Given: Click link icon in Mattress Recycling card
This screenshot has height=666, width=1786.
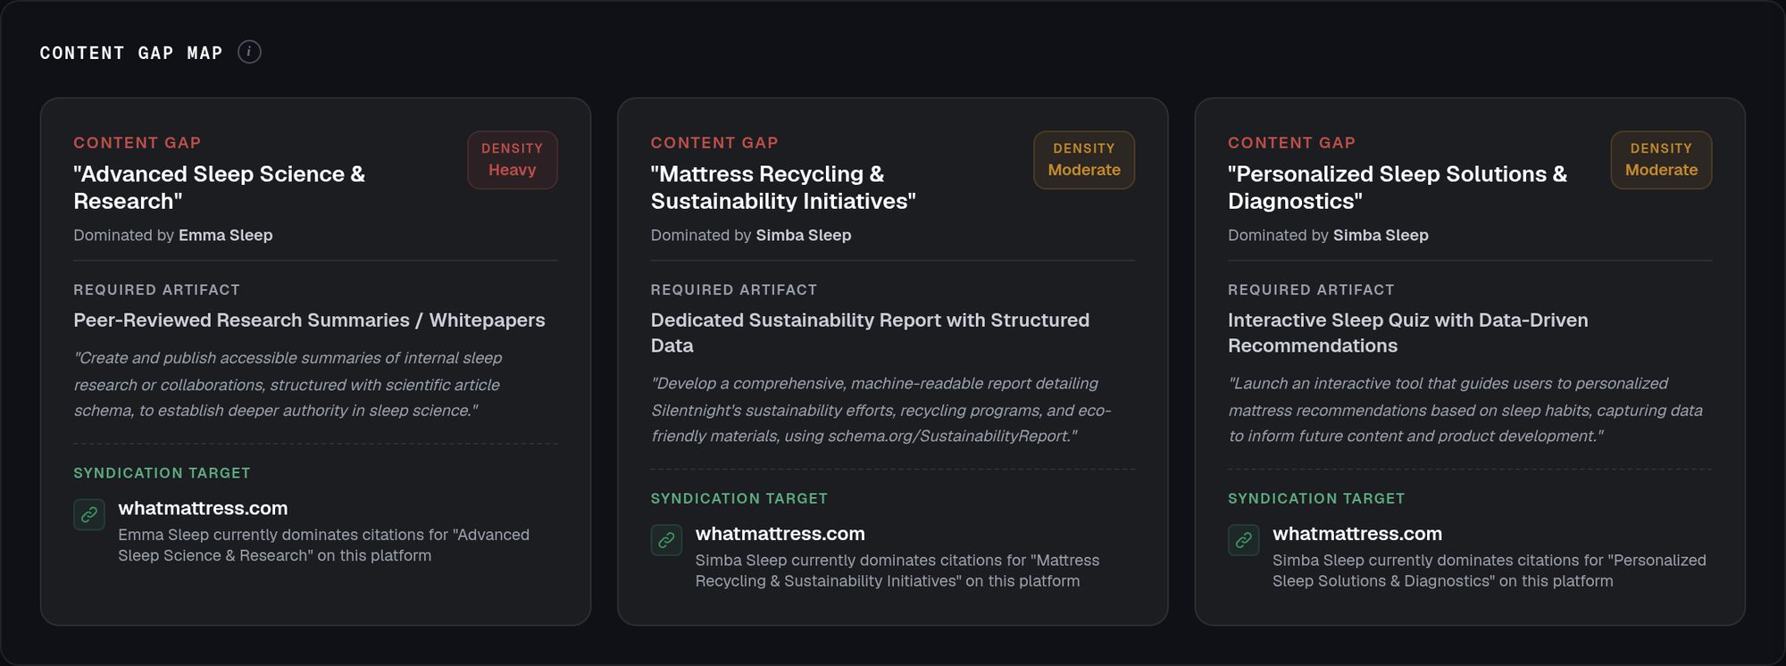Looking at the screenshot, I should point(666,540).
